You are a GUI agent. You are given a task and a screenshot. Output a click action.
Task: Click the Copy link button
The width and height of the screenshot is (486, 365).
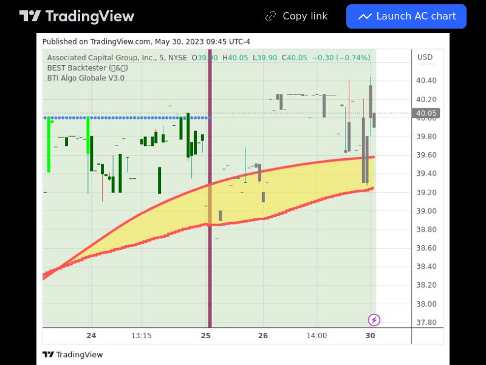click(x=296, y=16)
